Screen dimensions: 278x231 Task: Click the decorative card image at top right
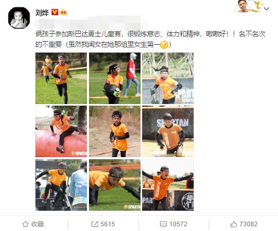point(248,7)
